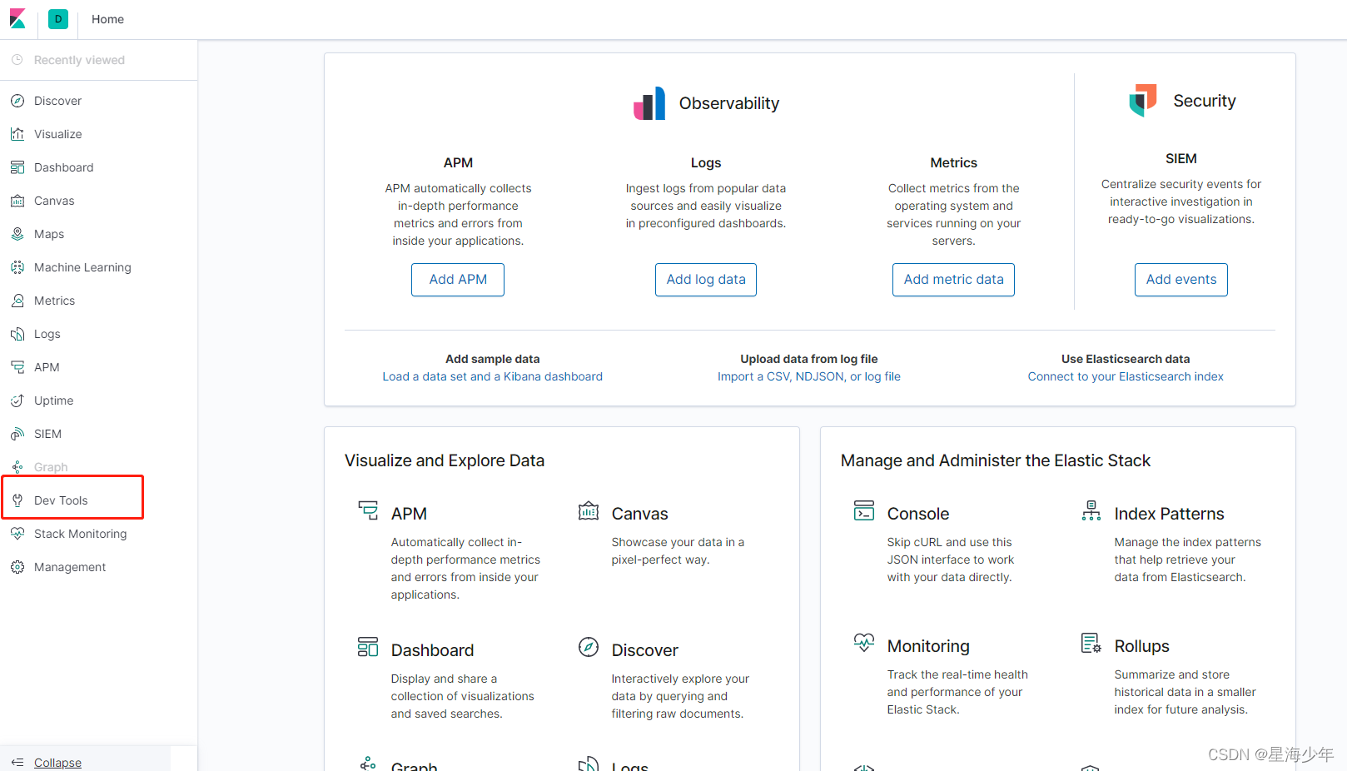The height and width of the screenshot is (771, 1347).
Task: Click the Canvas icon in sidebar
Action: coord(17,201)
